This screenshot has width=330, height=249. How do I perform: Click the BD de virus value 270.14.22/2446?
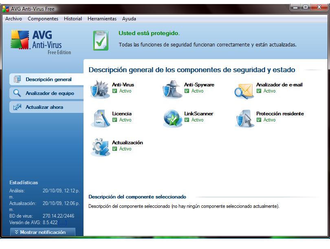click(58, 216)
